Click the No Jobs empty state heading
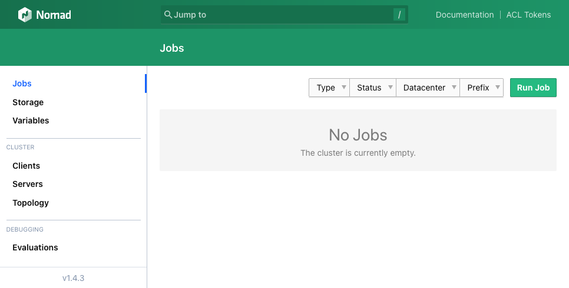 click(358, 135)
